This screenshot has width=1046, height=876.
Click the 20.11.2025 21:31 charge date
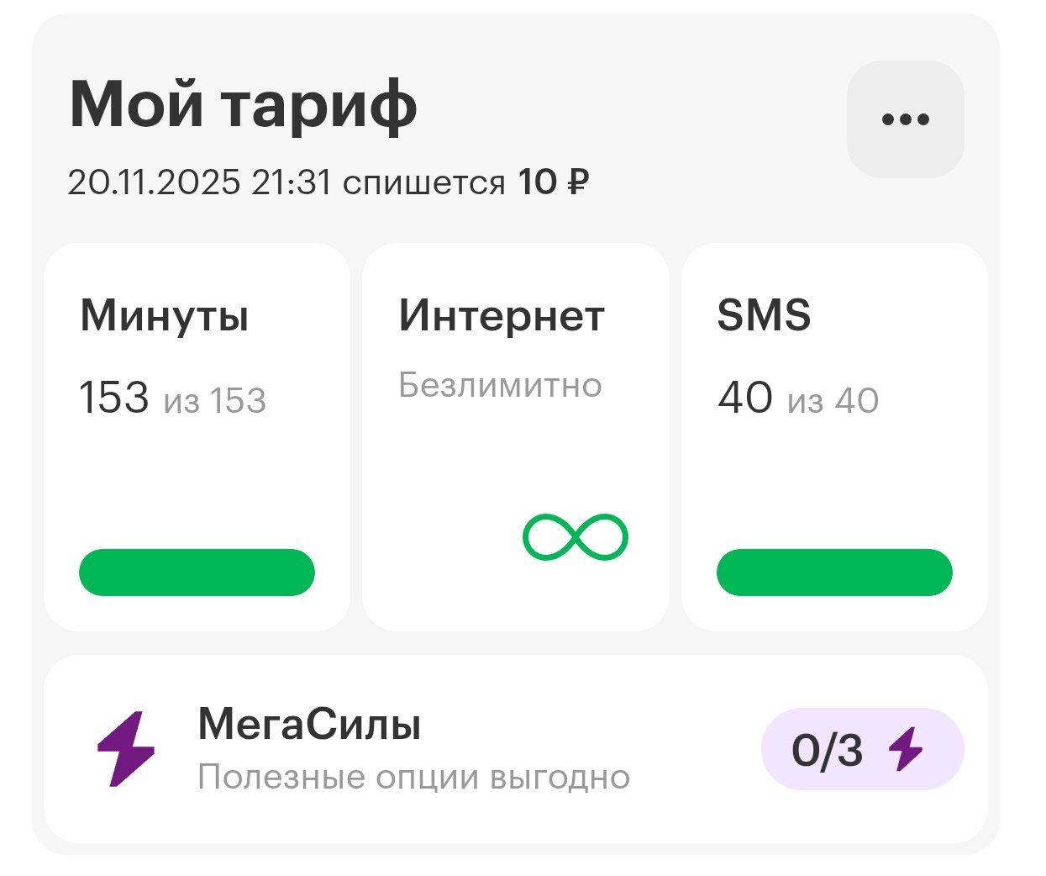coord(199,182)
